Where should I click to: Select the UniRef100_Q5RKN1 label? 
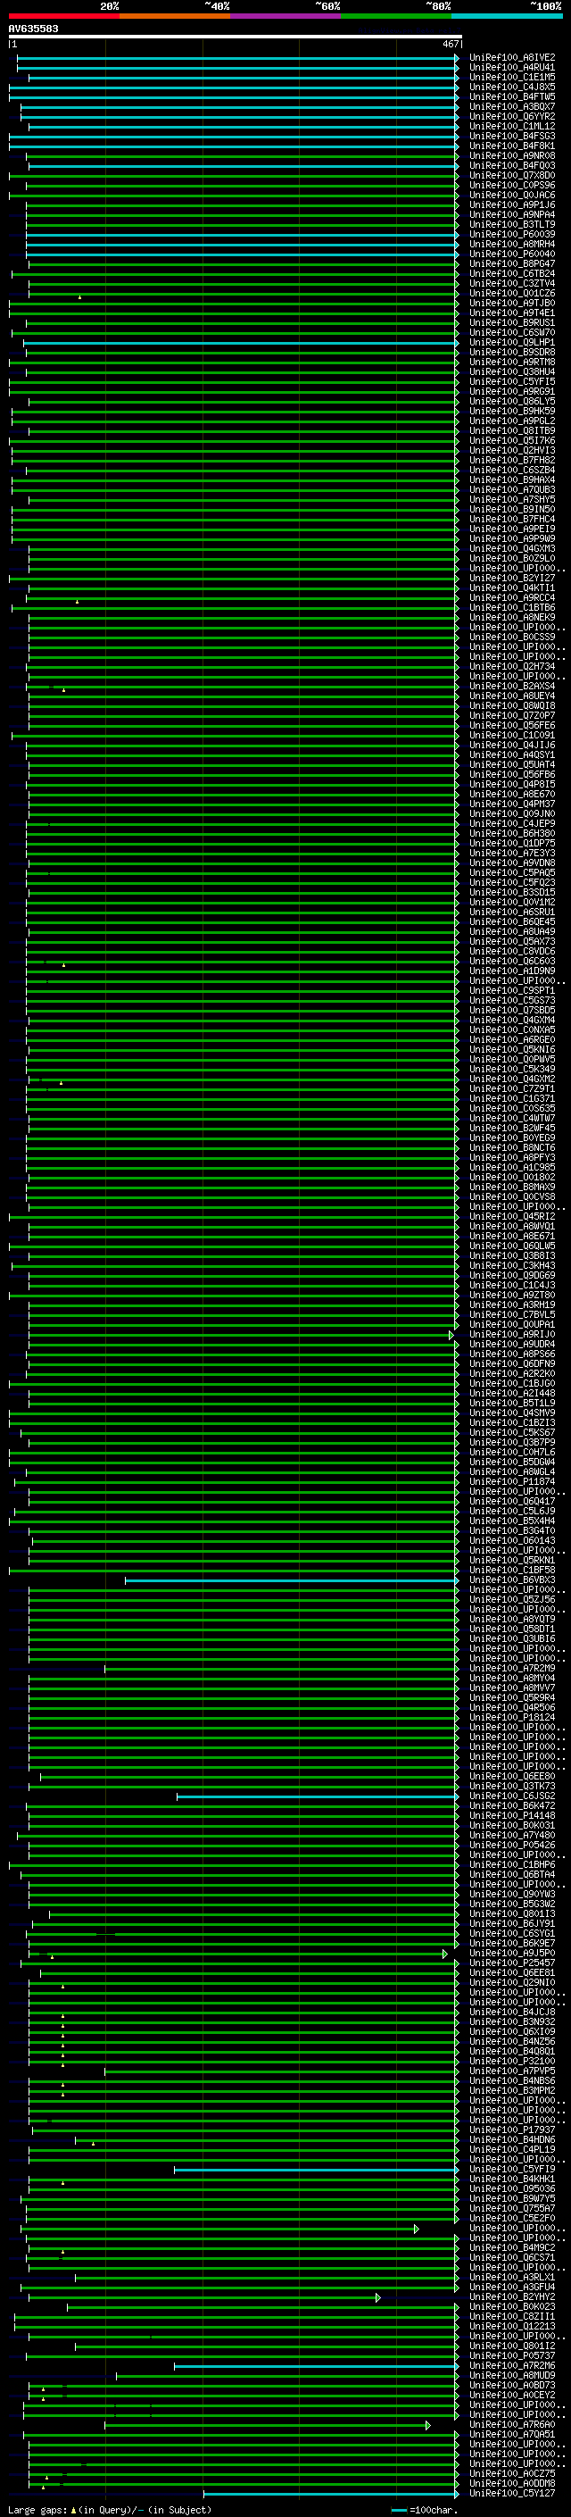[x=512, y=1561]
